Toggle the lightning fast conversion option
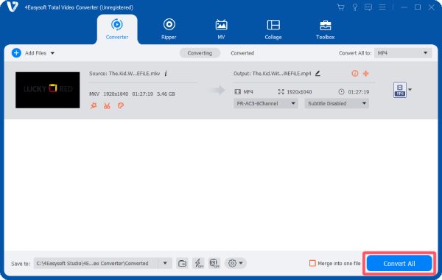 point(198,263)
